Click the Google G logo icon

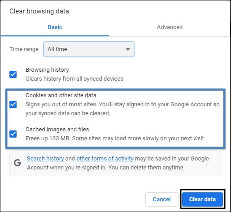point(17,163)
